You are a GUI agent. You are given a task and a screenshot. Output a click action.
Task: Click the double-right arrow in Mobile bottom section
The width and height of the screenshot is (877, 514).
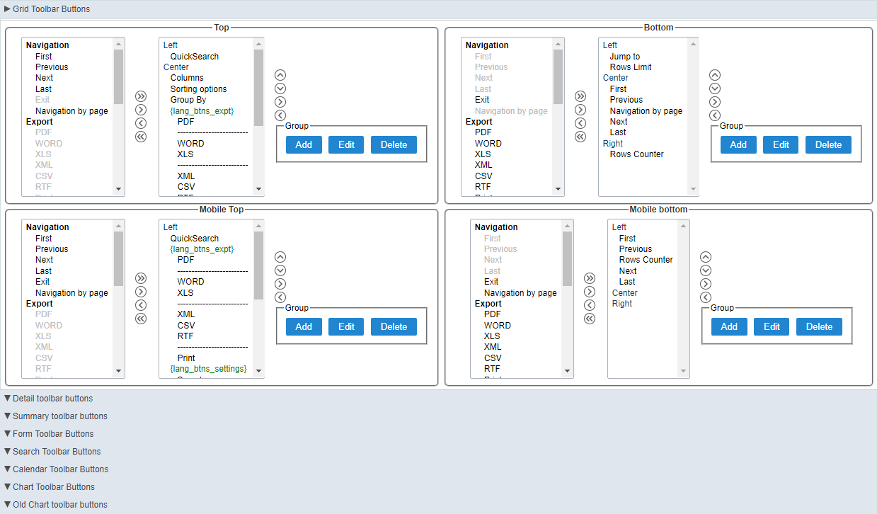[x=590, y=278]
